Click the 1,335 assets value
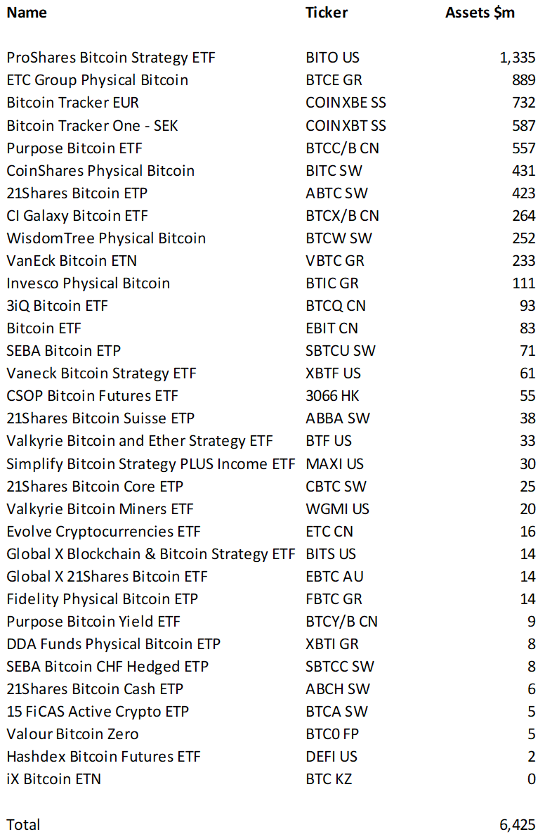545x839 pixels. click(517, 58)
